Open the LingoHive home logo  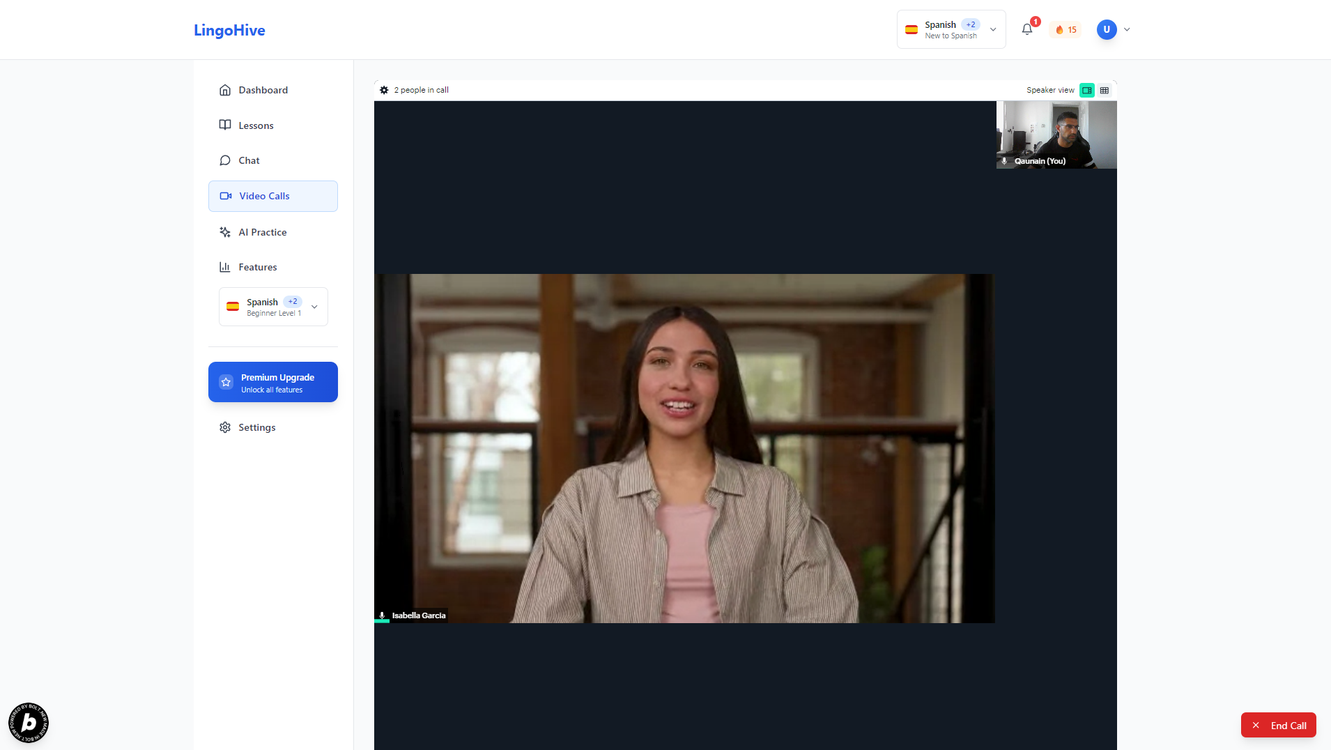[229, 30]
